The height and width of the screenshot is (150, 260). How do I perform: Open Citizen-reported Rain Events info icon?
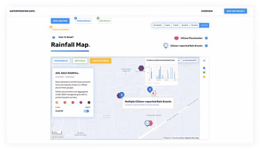point(206,46)
